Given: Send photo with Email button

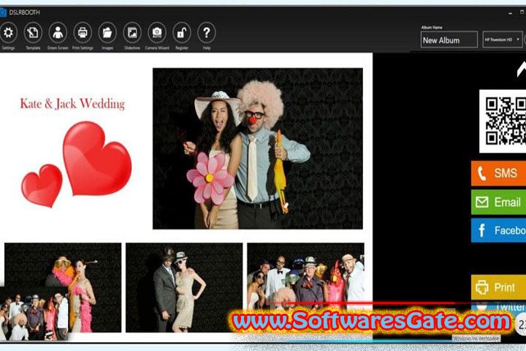Looking at the screenshot, I should tap(498, 203).
